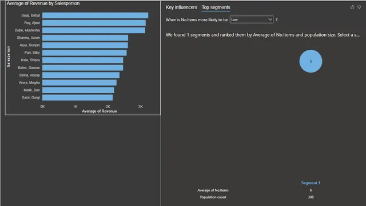
Task: Click the thumbs up feedback icon
Action: [x=352, y=7]
